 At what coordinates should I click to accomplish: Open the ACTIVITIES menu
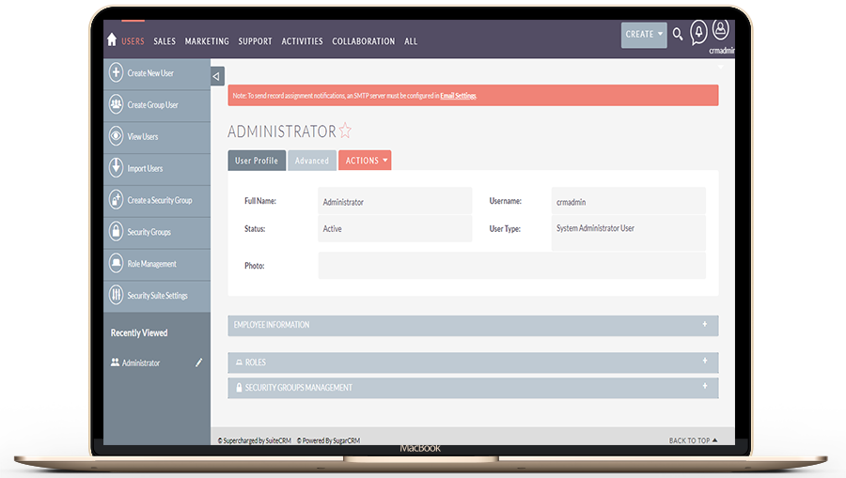tap(302, 41)
